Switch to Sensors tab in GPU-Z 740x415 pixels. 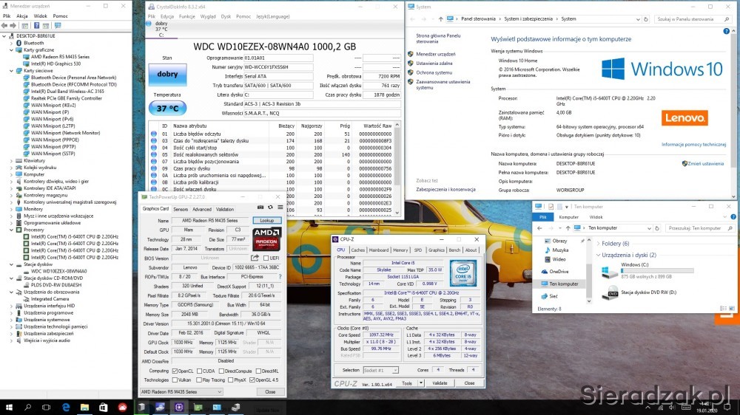[181, 209]
